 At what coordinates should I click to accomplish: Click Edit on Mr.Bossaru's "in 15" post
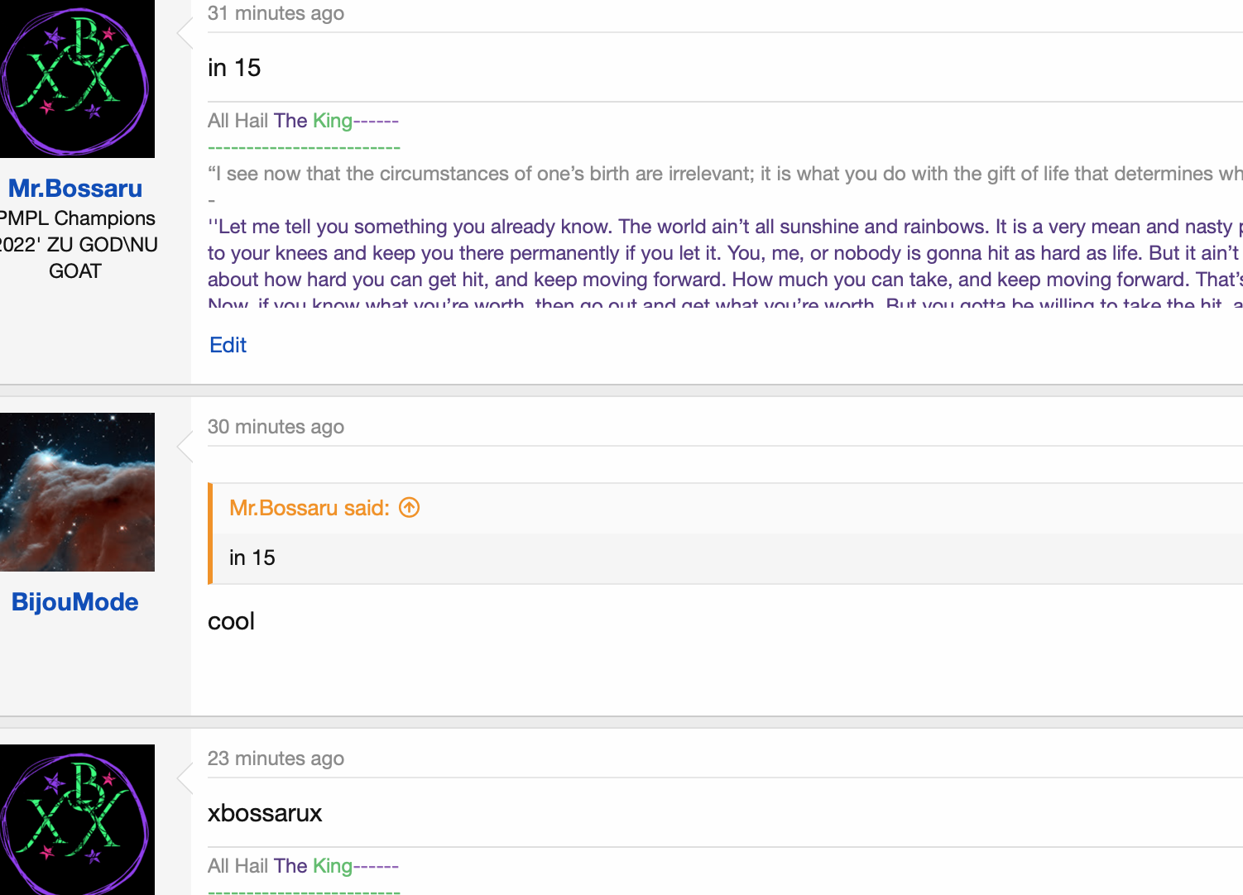point(228,345)
